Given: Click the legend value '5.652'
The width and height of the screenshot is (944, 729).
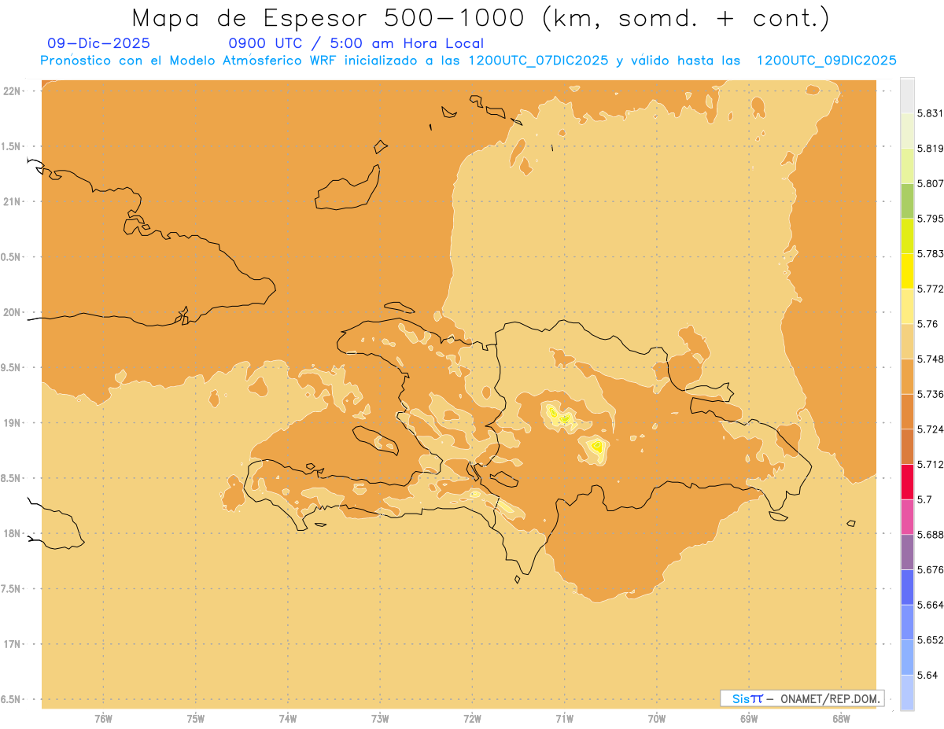Looking at the screenshot, I should [931, 640].
